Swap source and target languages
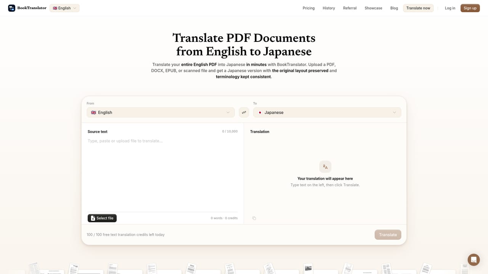 click(244, 112)
